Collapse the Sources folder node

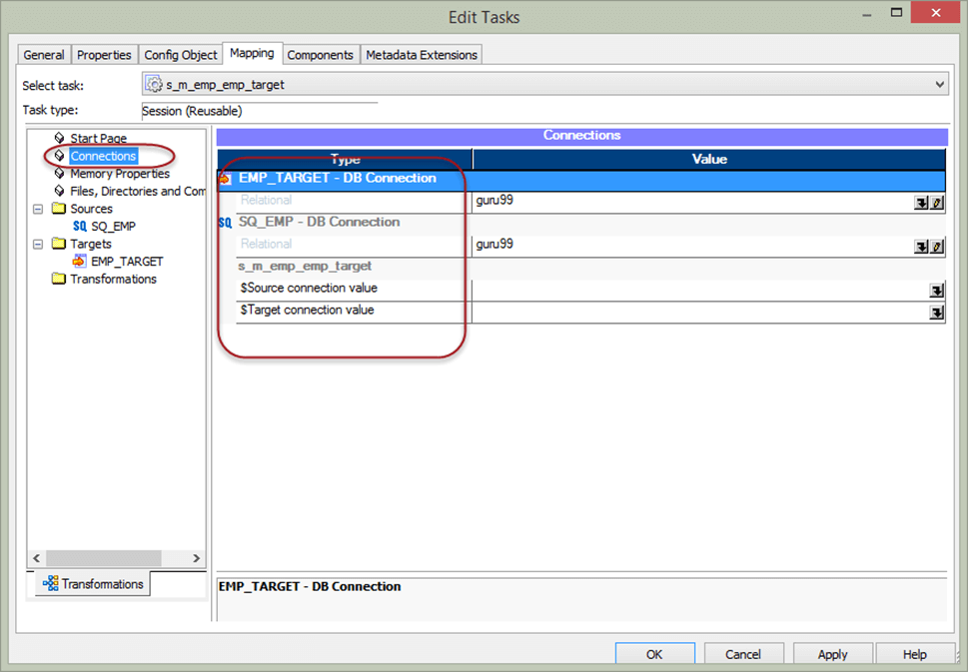click(38, 209)
